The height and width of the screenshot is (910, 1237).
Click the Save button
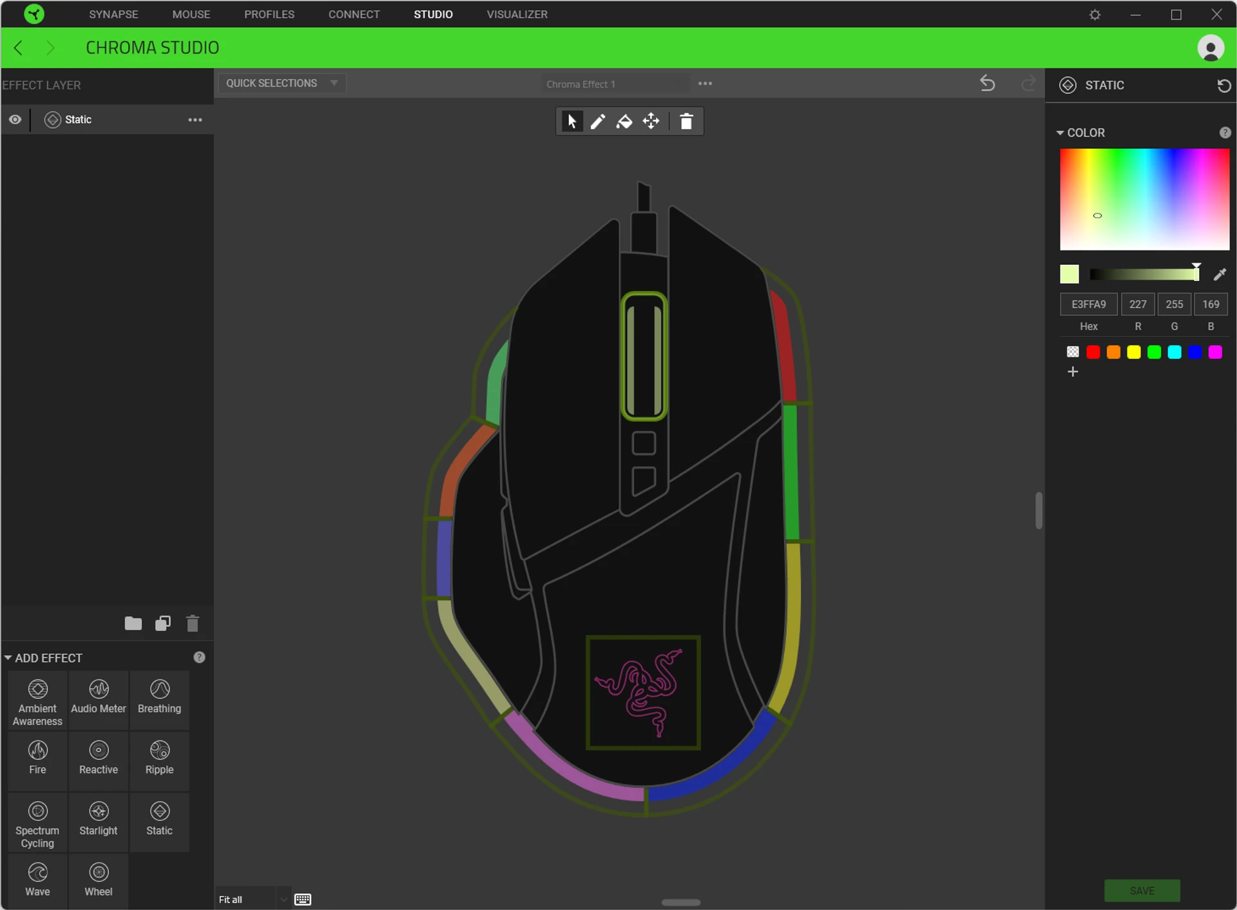coord(1142,891)
